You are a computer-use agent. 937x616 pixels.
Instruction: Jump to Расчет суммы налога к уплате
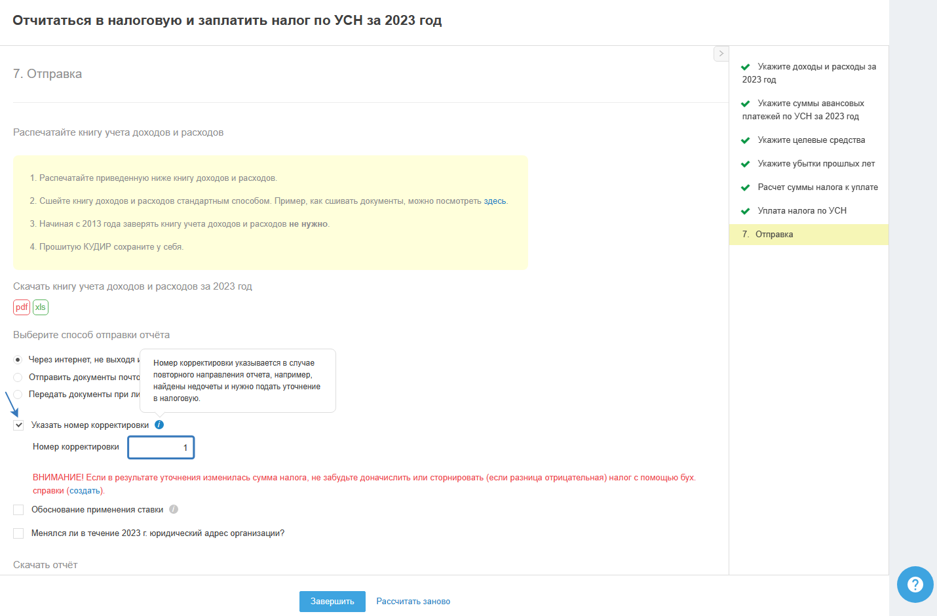coord(818,187)
